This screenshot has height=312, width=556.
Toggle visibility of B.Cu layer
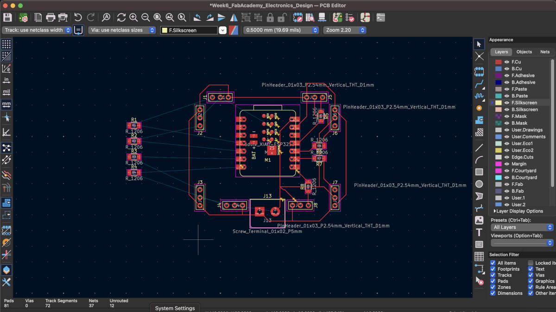click(507, 68)
